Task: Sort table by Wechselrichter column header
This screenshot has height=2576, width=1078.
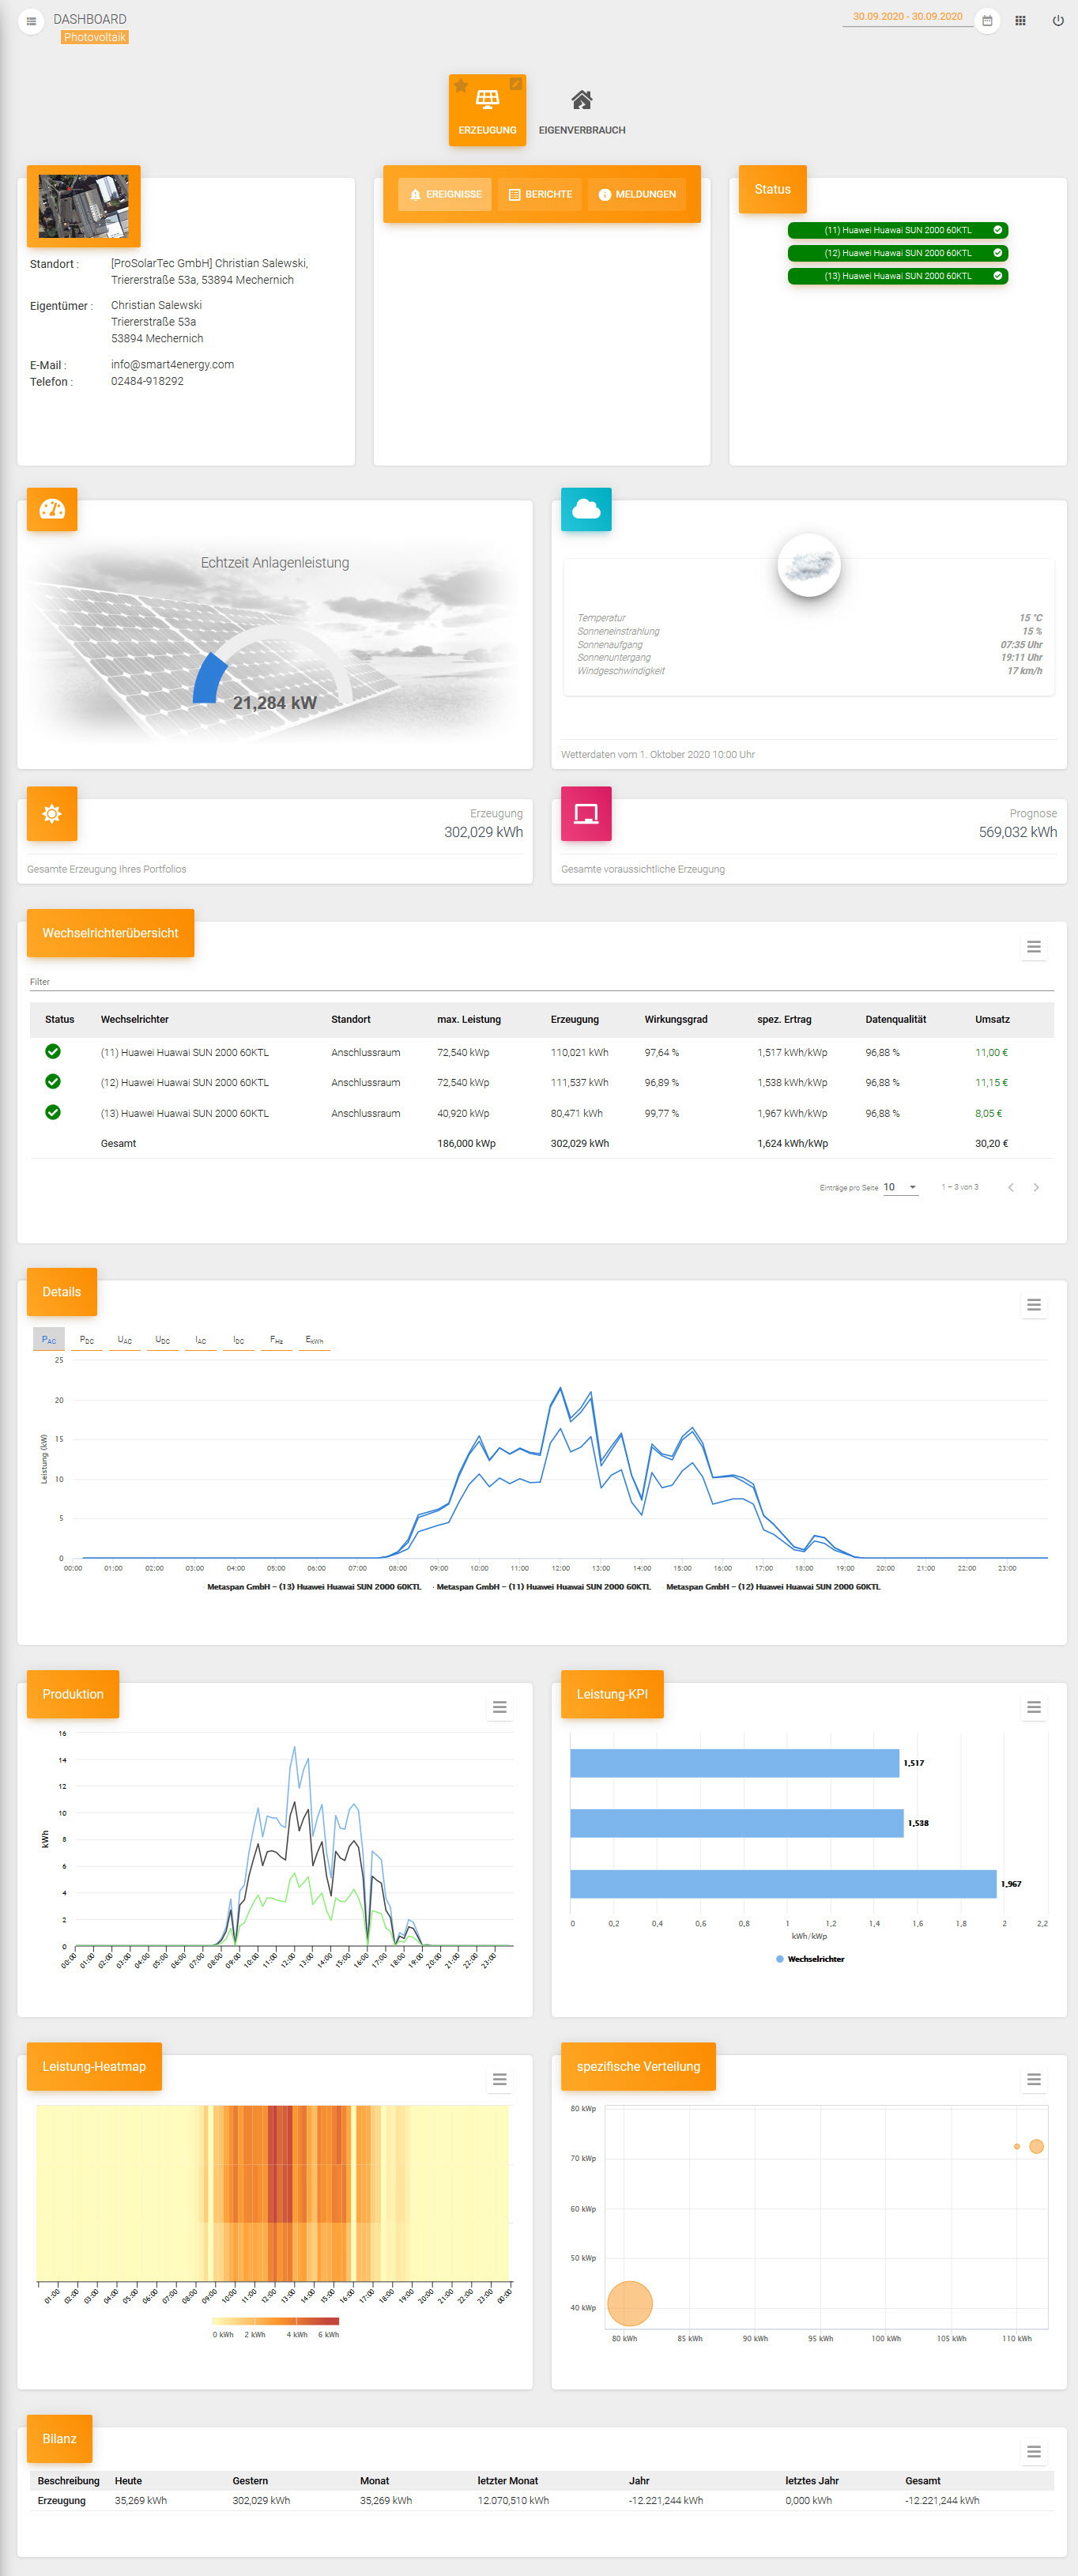Action: click(x=135, y=1019)
